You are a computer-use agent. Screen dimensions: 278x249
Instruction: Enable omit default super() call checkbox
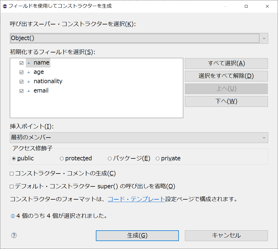(12, 186)
